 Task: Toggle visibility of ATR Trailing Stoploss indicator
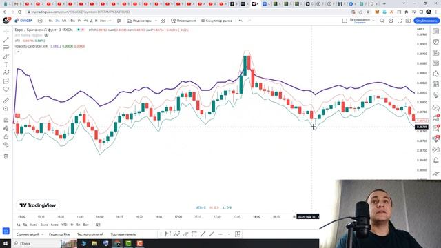(46, 35)
